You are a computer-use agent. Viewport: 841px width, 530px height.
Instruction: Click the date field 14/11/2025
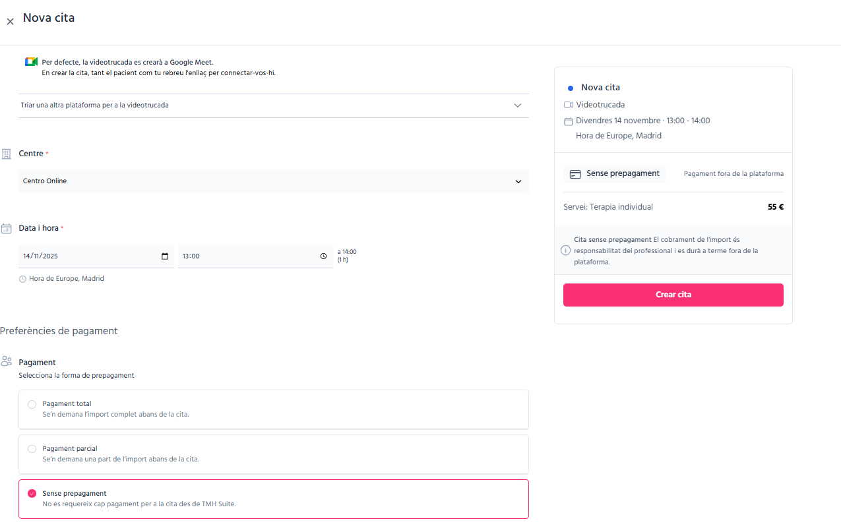pos(96,256)
